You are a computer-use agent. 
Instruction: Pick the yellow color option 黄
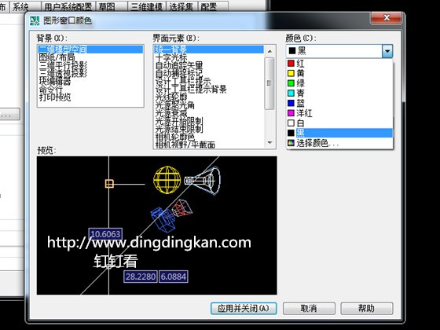[339, 73]
